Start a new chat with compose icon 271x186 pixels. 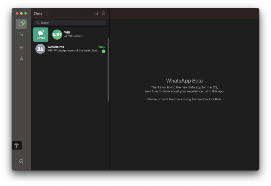tap(96, 13)
